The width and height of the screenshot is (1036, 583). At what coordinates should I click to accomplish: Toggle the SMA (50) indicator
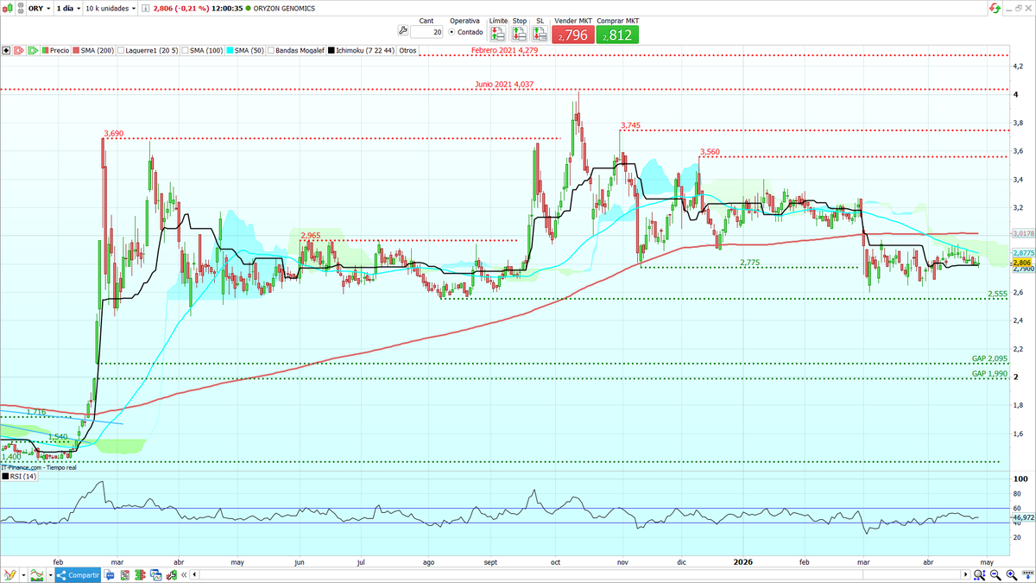(246, 50)
